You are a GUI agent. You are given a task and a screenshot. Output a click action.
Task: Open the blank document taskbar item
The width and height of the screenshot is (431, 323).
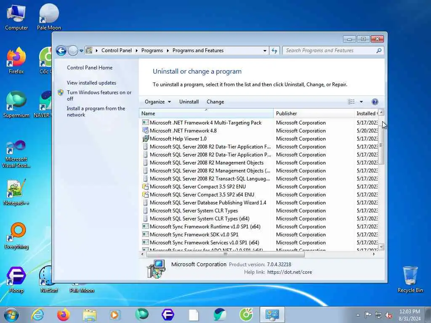click(x=194, y=315)
